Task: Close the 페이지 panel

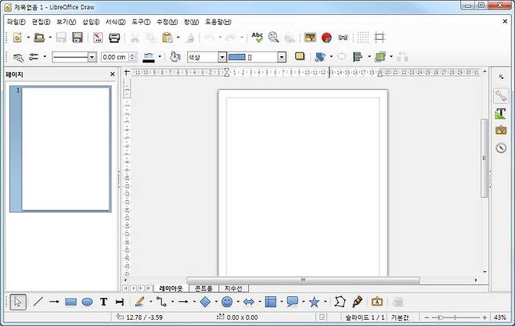Action: coord(112,74)
